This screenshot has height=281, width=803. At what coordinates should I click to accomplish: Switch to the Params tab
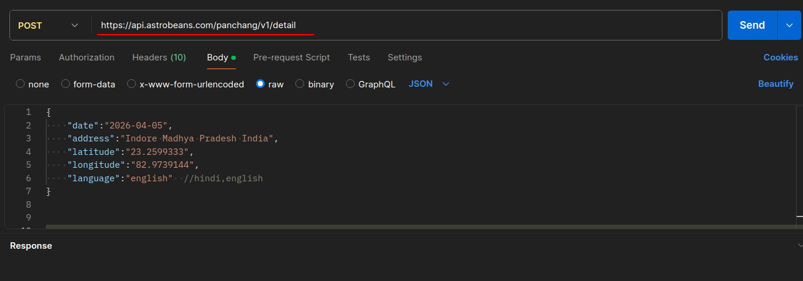[x=25, y=57]
